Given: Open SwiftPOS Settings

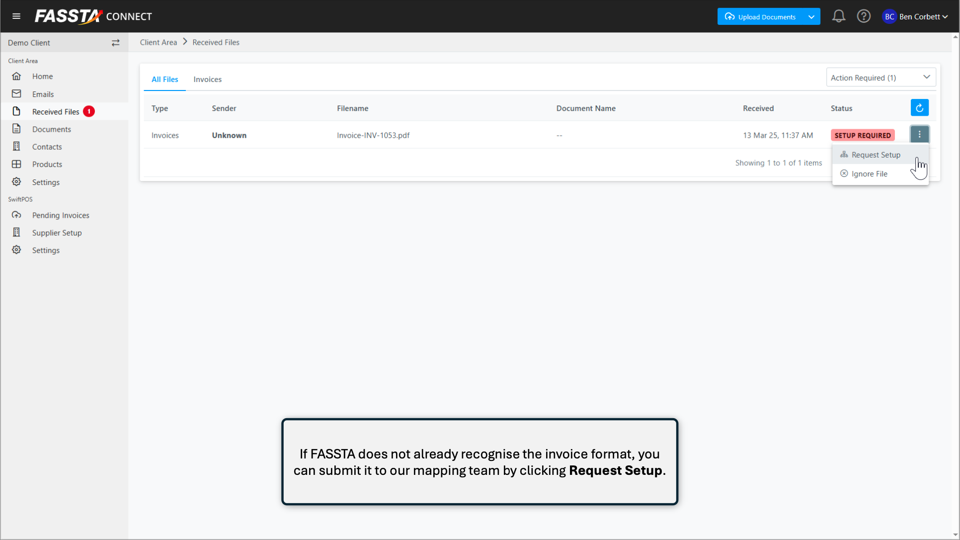Looking at the screenshot, I should pyautogui.click(x=64, y=250).
